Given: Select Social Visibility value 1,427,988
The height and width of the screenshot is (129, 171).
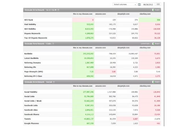Looking at the screenshot, I should coord(111,92).
